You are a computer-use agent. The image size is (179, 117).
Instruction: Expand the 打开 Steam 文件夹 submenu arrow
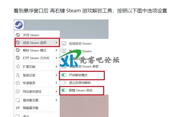tap(56, 58)
